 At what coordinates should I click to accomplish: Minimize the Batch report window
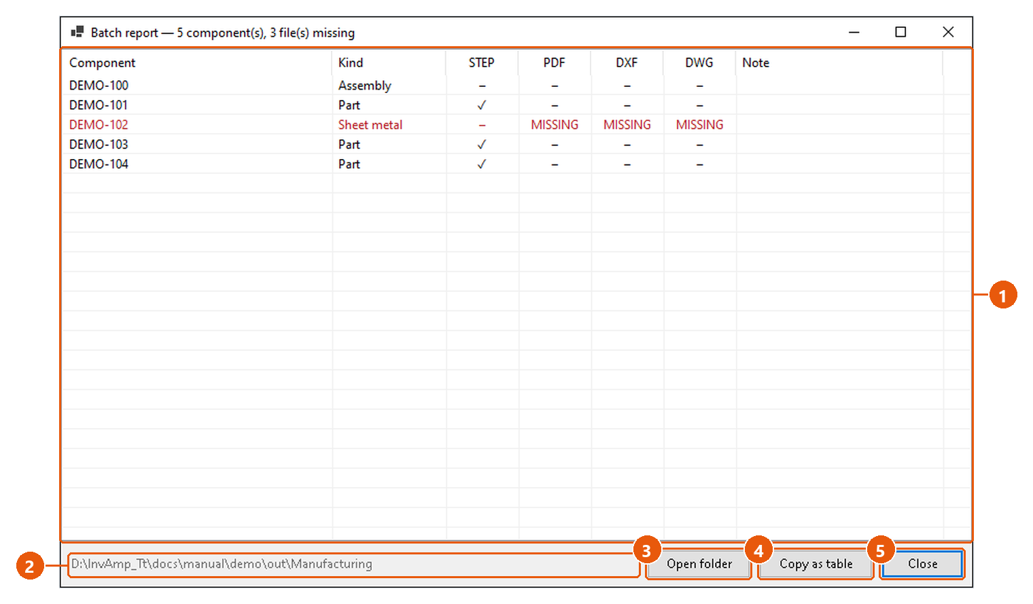[x=854, y=32]
